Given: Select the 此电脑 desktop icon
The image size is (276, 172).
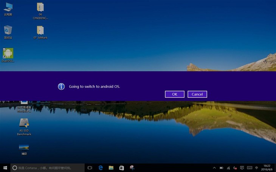Looking at the screenshot, I should pos(8,9).
